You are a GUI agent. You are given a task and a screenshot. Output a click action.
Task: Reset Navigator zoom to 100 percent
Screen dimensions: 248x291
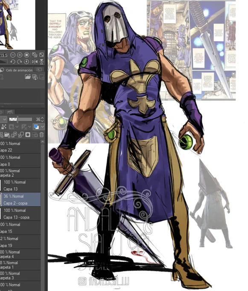tap(26, 55)
